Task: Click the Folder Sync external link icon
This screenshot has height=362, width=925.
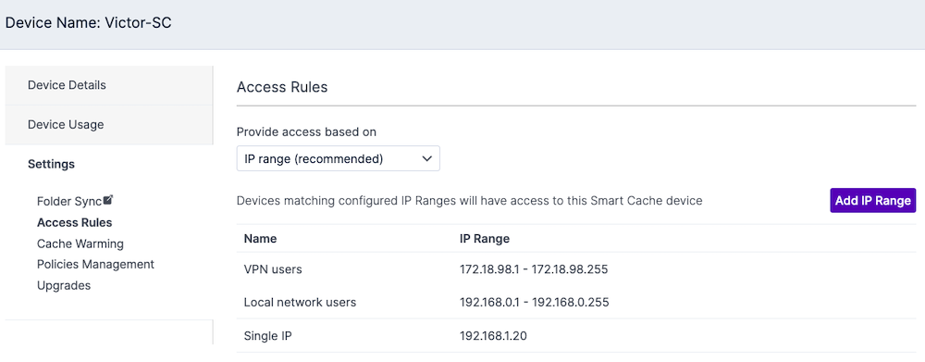Action: [x=108, y=200]
